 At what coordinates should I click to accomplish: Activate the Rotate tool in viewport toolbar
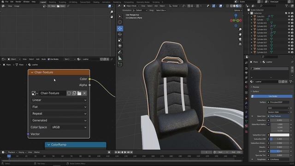[x=120, y=34]
